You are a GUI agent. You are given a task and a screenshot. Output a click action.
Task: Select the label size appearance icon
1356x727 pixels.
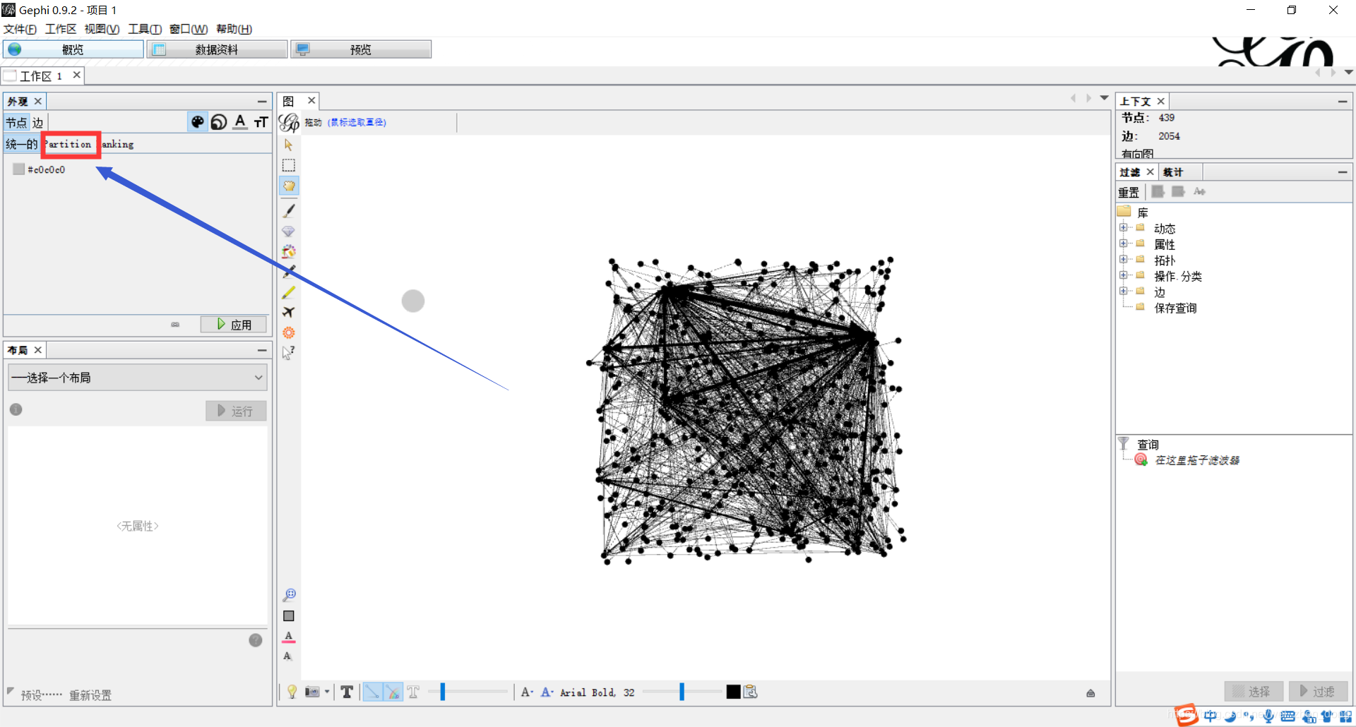(x=261, y=122)
